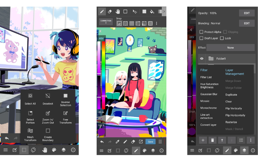Pick a color with the Eyedropper icon
258x161 pixels.
(117, 141)
